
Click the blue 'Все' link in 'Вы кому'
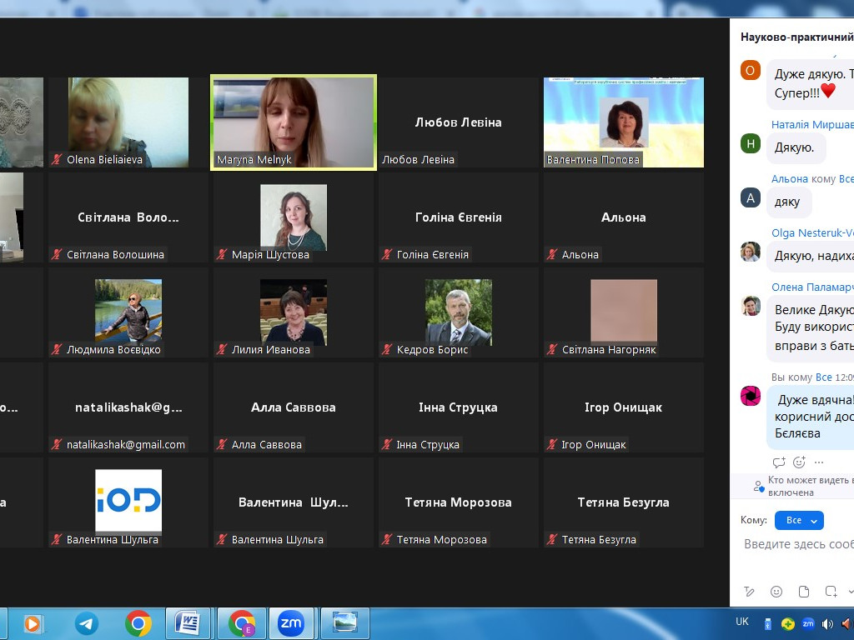coord(823,377)
